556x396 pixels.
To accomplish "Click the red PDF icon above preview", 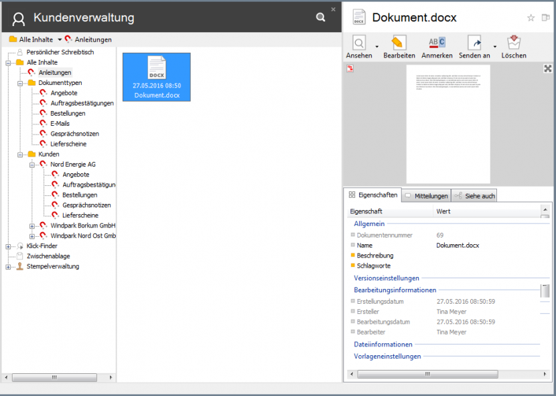I will click(350, 69).
